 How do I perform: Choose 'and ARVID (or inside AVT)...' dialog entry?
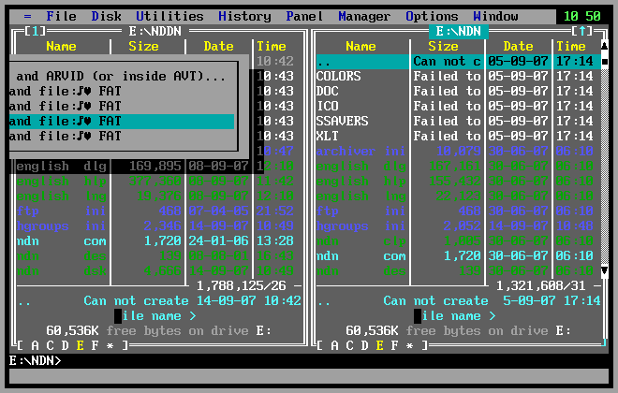122,76
